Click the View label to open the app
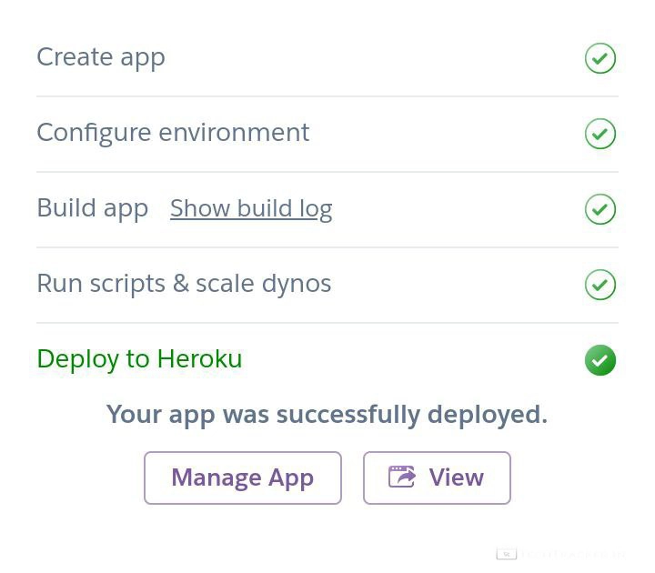Image resolution: width=655 pixels, height=573 pixels. pyautogui.click(x=457, y=477)
